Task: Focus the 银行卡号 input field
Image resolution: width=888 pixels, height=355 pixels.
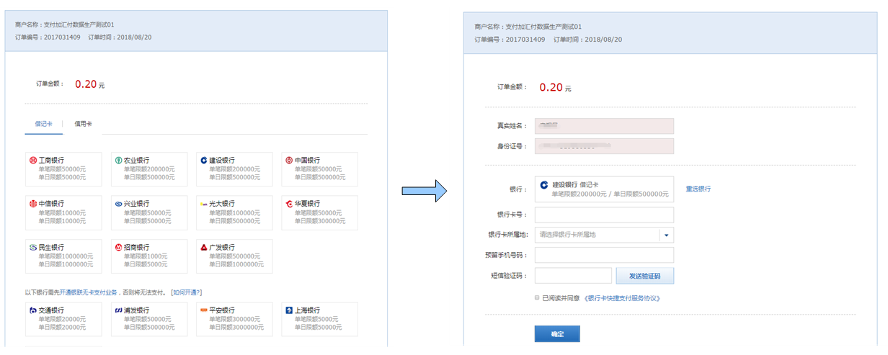Action: pyautogui.click(x=604, y=215)
